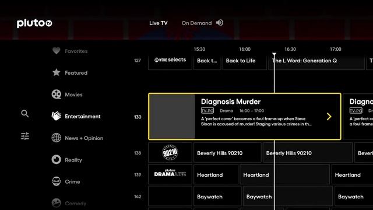Image resolution: width=373 pixels, height=210 pixels.
Task: Click channel number 139
Action: (138, 175)
